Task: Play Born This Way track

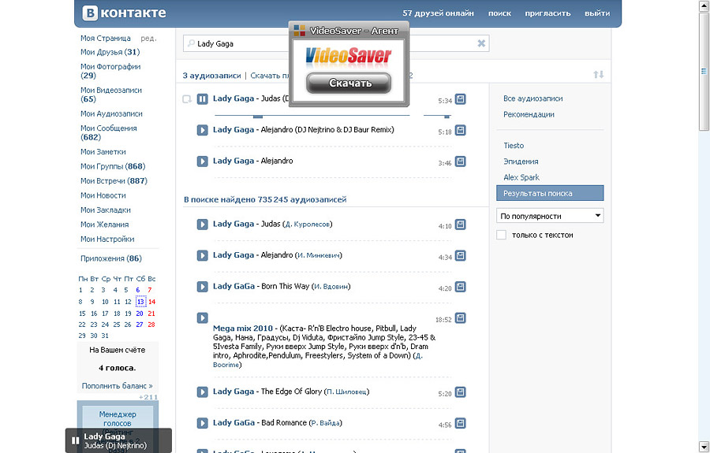Action: click(x=202, y=287)
